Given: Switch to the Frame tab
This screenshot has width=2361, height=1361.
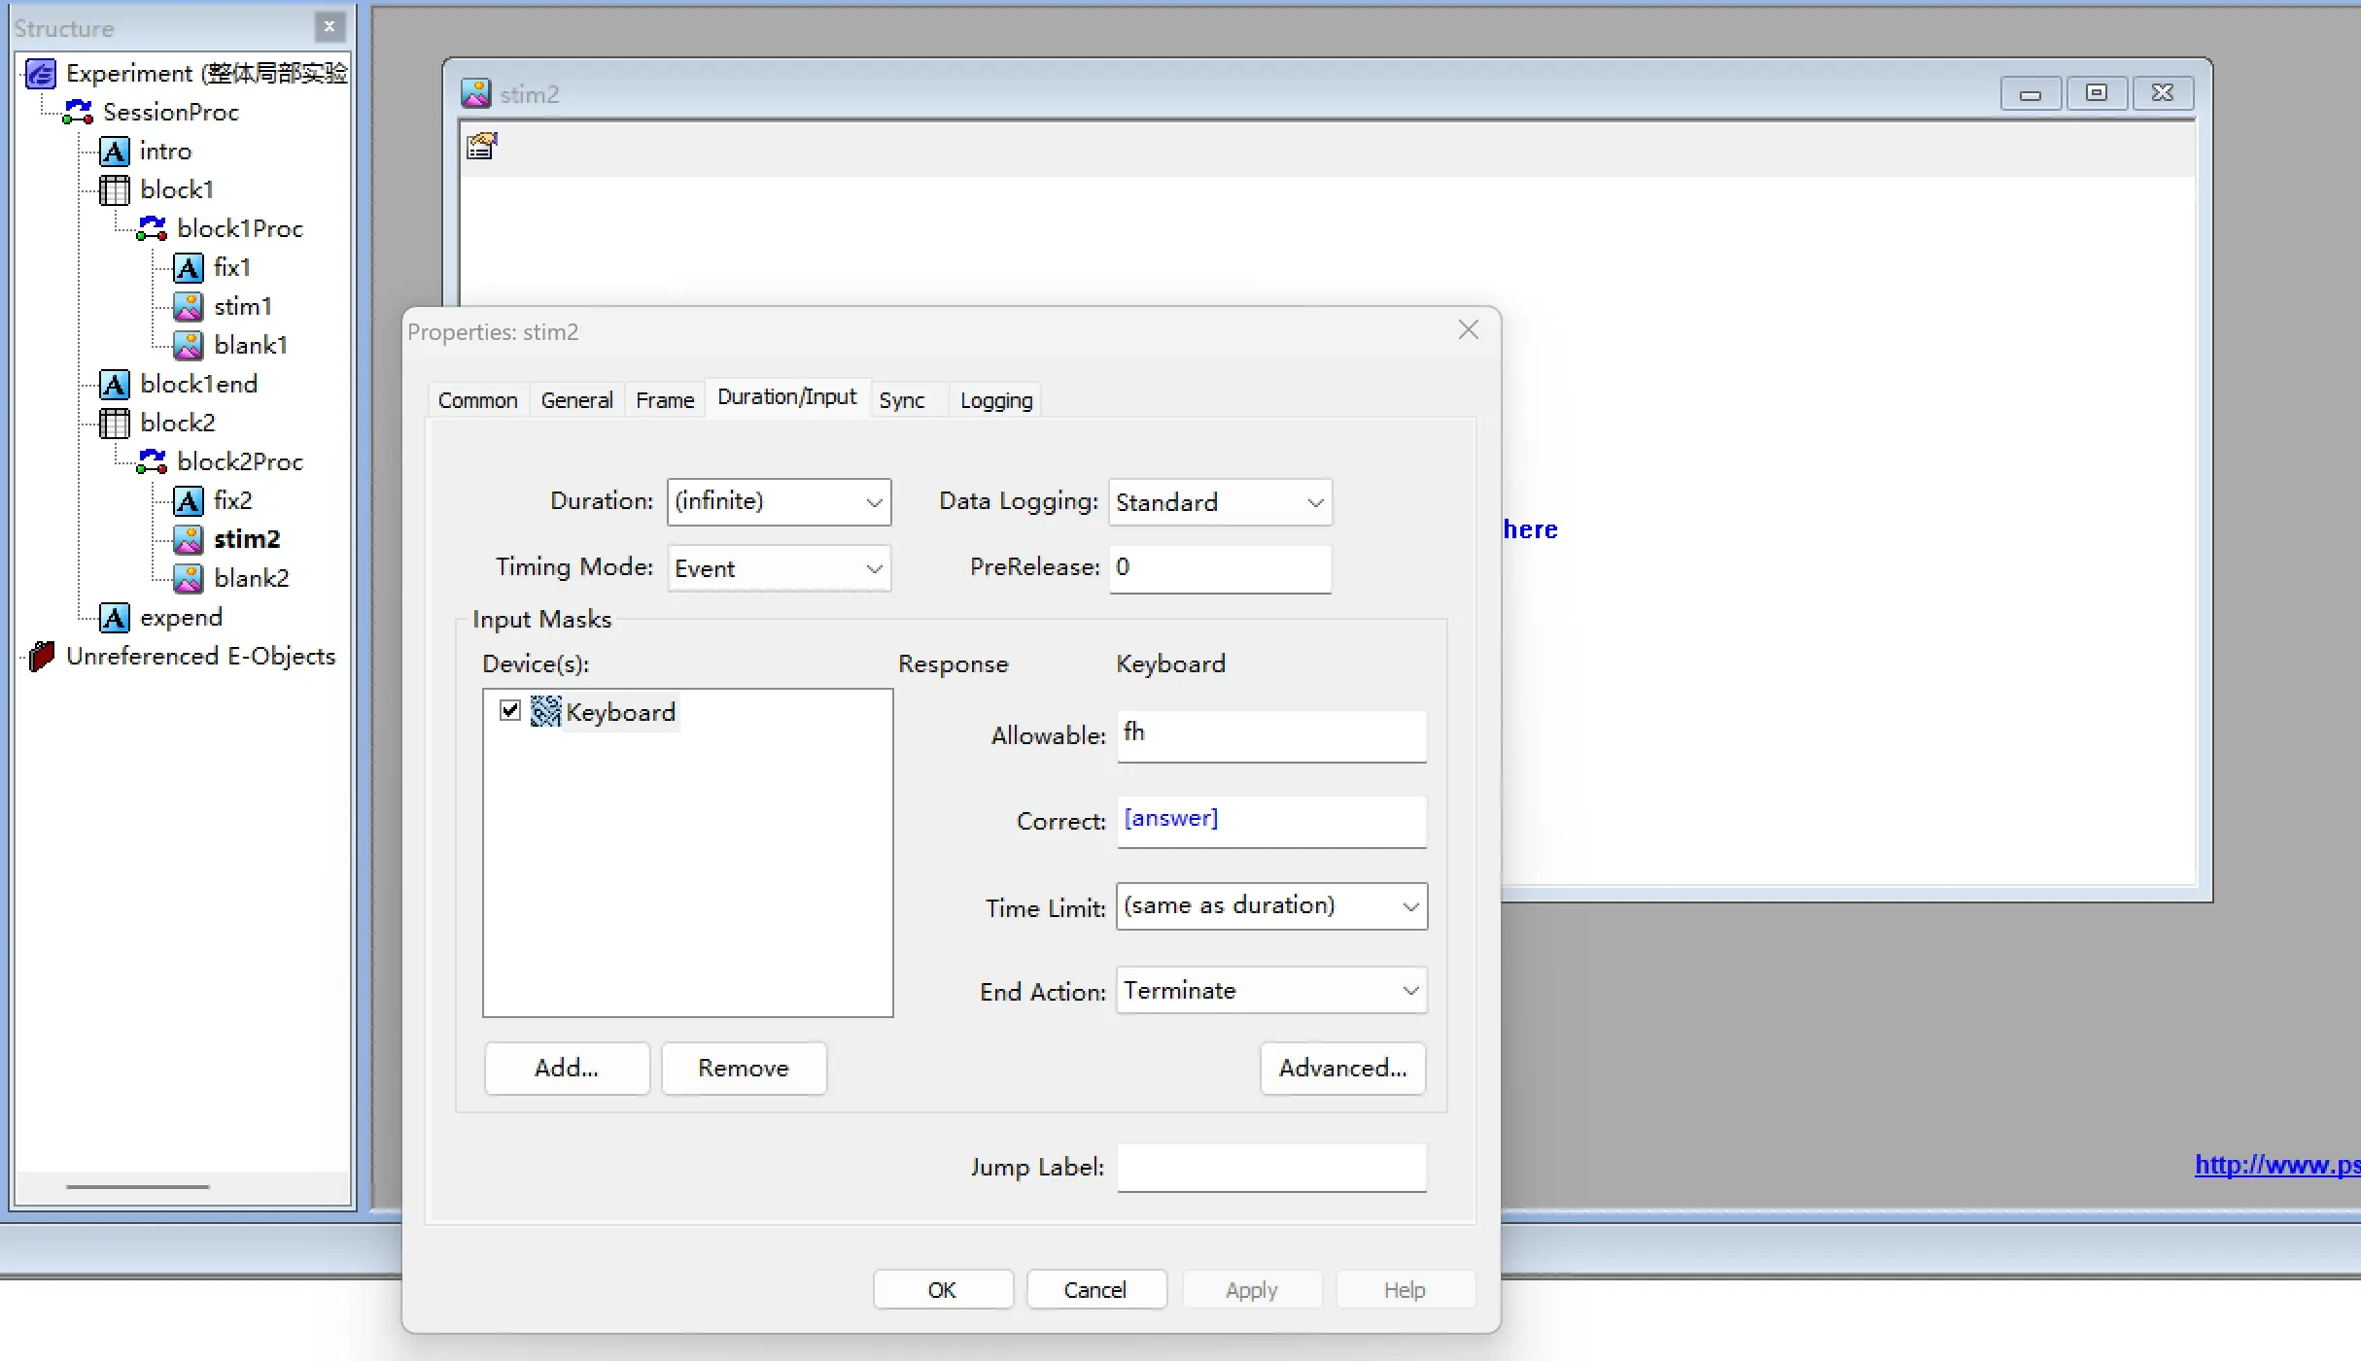Looking at the screenshot, I should click(665, 400).
